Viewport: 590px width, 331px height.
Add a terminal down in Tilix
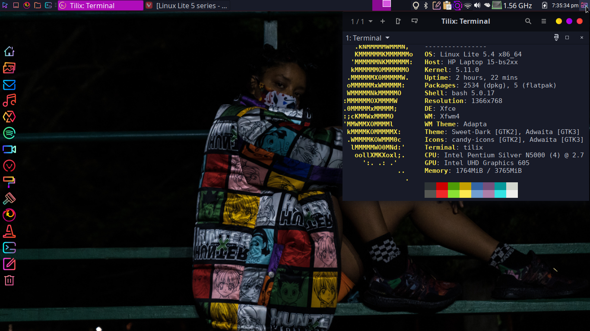click(415, 21)
